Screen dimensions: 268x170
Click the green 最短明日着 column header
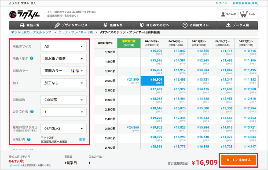129,43
